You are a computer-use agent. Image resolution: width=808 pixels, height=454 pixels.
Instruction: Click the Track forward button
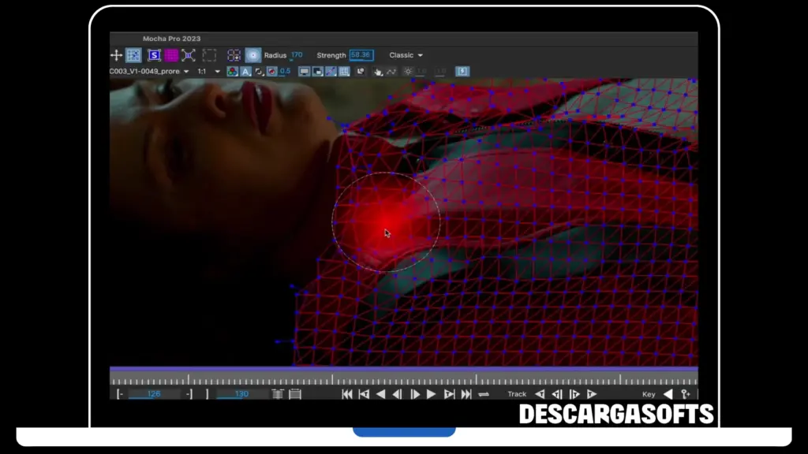coord(591,393)
